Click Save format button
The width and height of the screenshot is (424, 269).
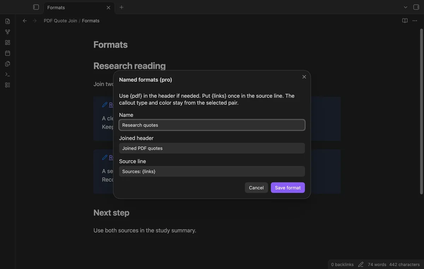288,188
